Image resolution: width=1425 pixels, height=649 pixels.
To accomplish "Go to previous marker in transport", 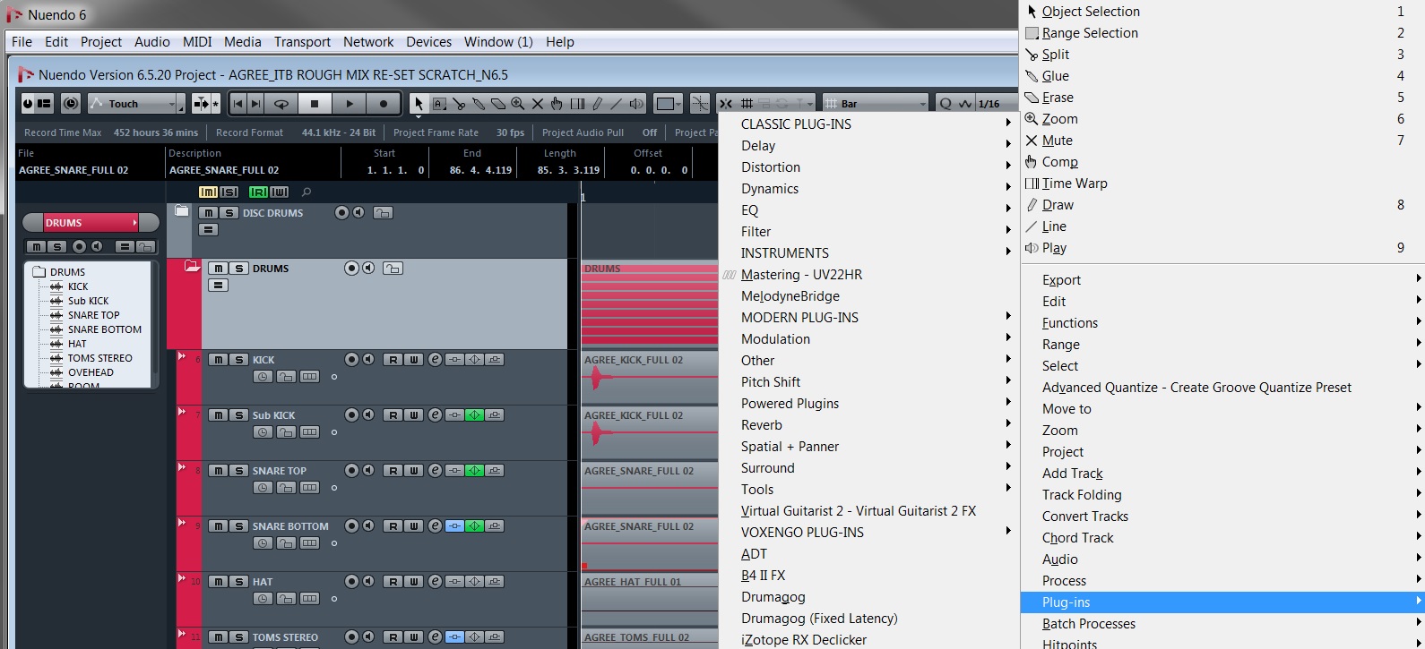I will (237, 104).
